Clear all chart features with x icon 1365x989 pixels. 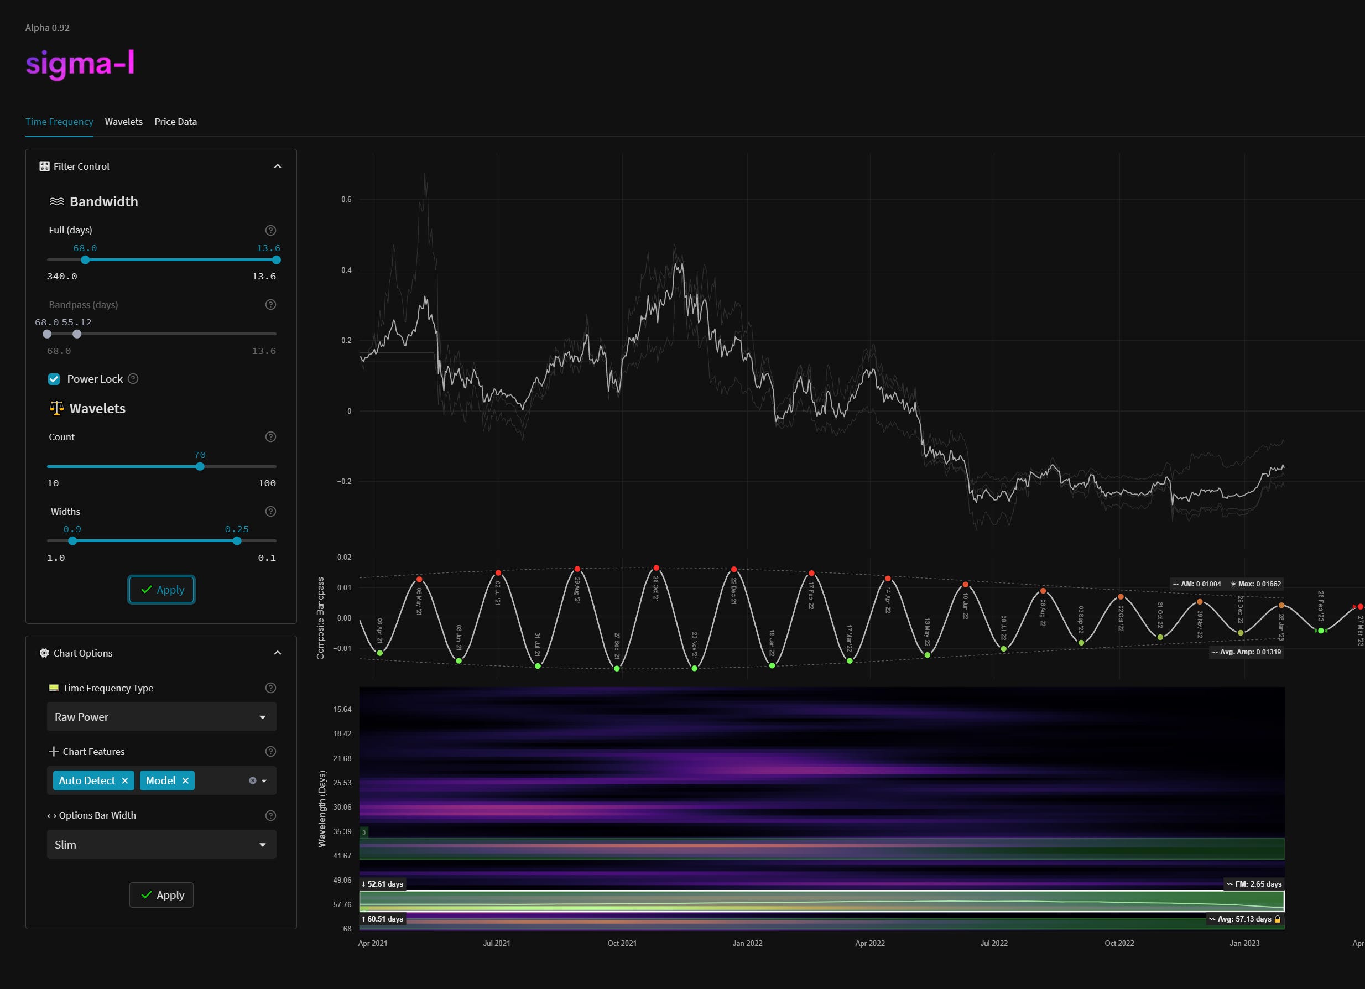tap(253, 780)
